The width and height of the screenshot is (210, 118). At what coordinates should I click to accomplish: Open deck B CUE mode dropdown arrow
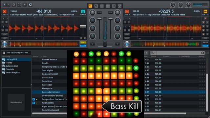click(208, 14)
